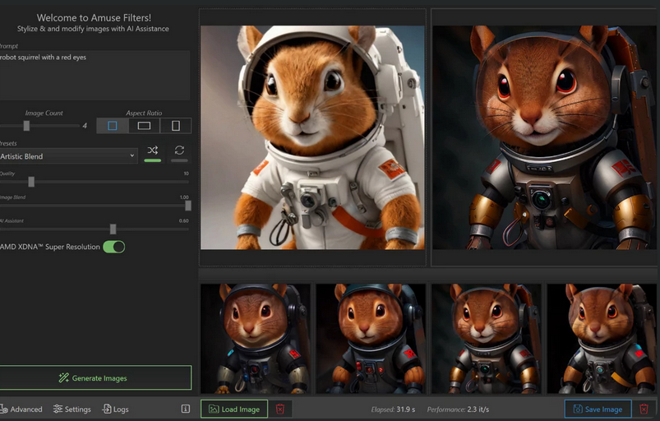Viewport: 660px width, 421px height.
Task: Select the first generated squirrel thumbnail
Action: tap(255, 338)
